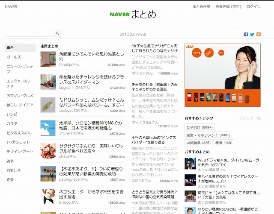Open 太平洋、ソロモン諸島沖でM8.0 headline
274x214 pixels.
coord(90,126)
